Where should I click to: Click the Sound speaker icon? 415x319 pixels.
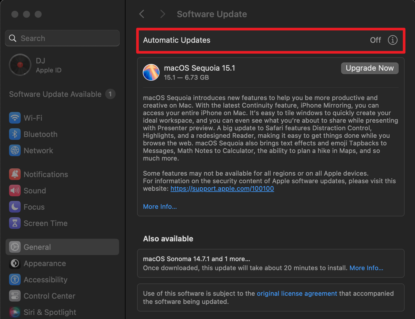[x=15, y=190]
